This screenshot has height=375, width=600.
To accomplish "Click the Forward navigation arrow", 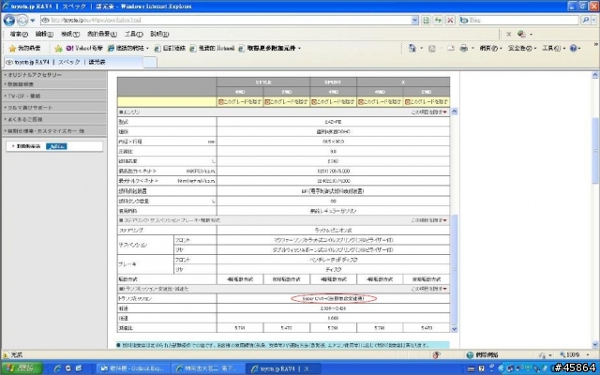I will (x=22, y=20).
